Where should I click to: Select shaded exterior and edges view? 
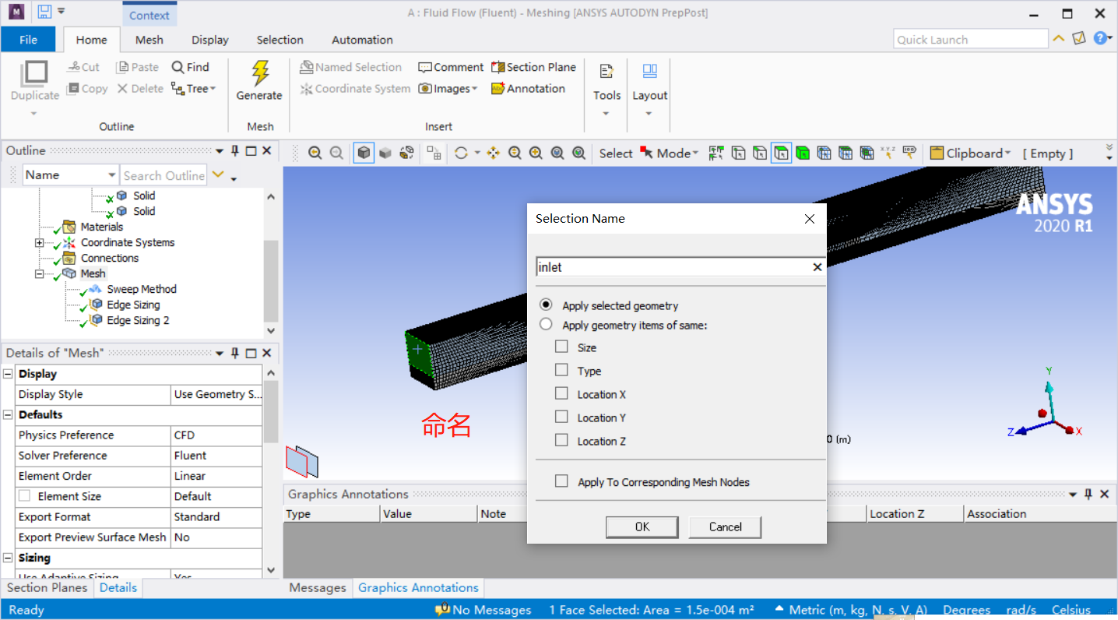[x=364, y=153]
